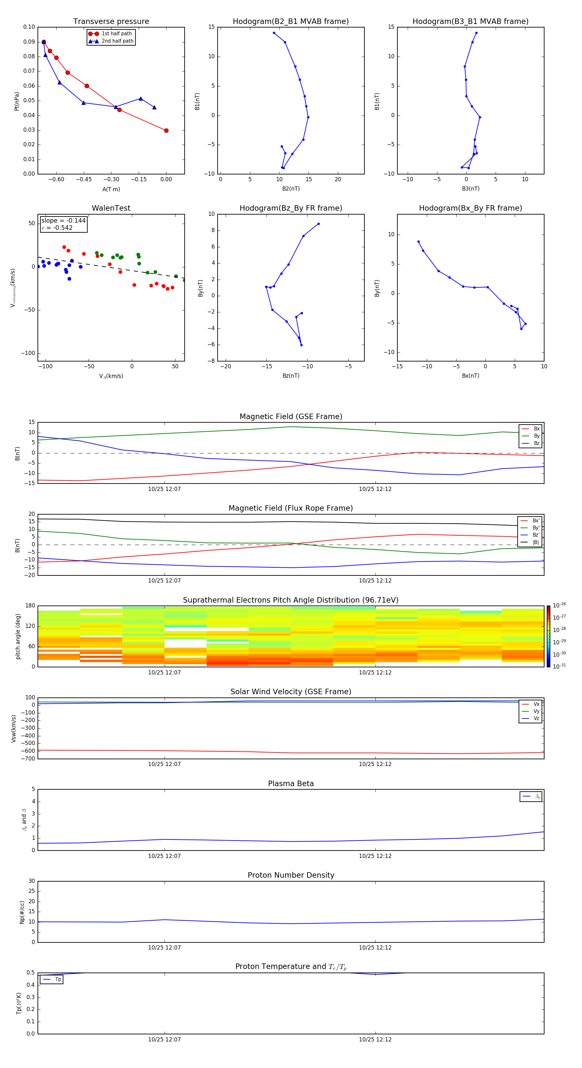The image size is (582, 1068).
Task: Click the 'Np(#/cc)' axis label
Action: pyautogui.click(x=22, y=912)
